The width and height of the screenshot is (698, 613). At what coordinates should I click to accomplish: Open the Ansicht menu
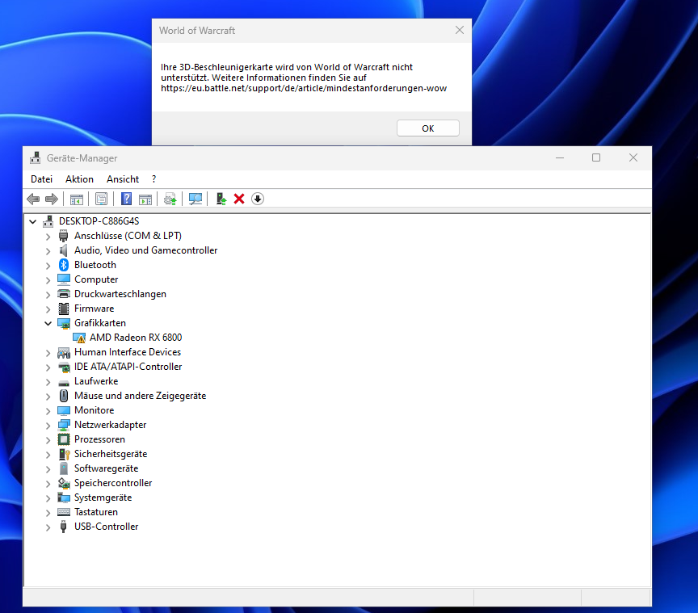(123, 179)
